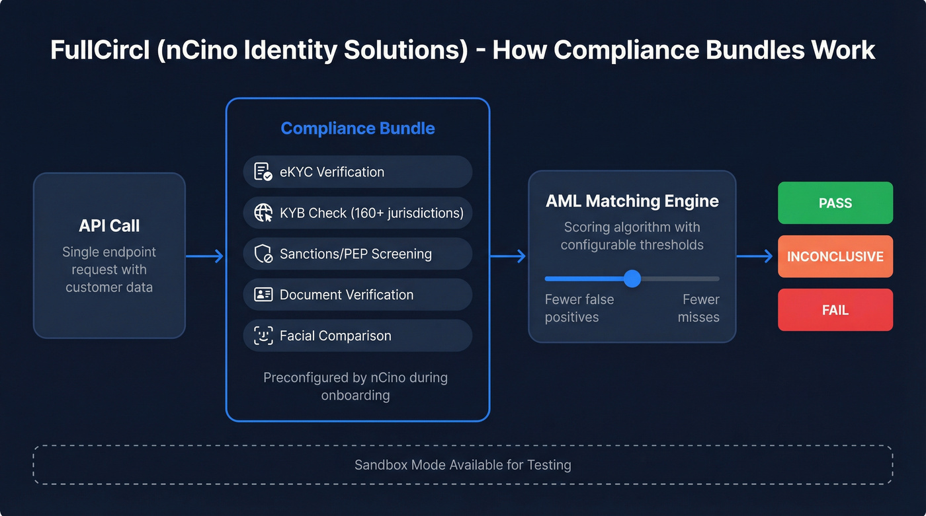
Task: Select the Facial Comparison item
Action: point(358,336)
